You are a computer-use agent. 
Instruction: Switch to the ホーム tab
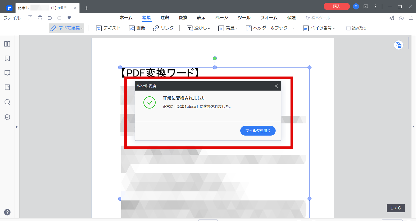click(x=126, y=18)
